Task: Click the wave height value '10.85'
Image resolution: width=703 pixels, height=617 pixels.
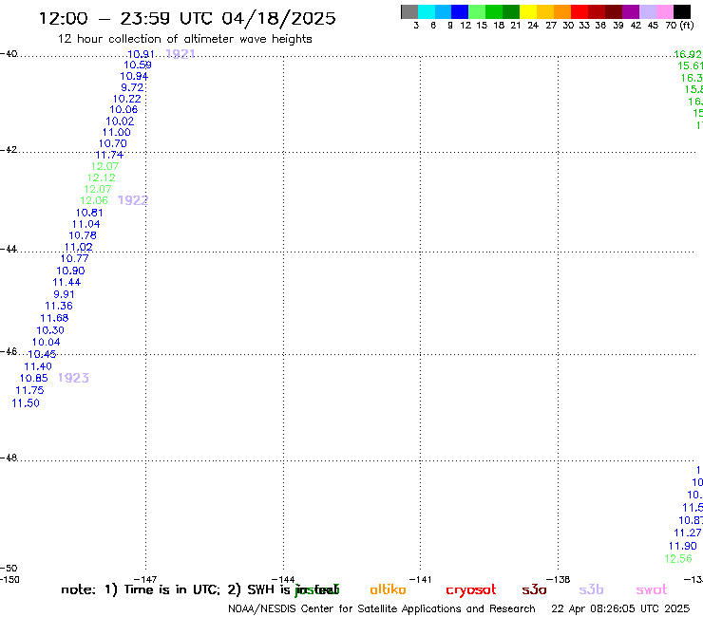Action: (33, 378)
